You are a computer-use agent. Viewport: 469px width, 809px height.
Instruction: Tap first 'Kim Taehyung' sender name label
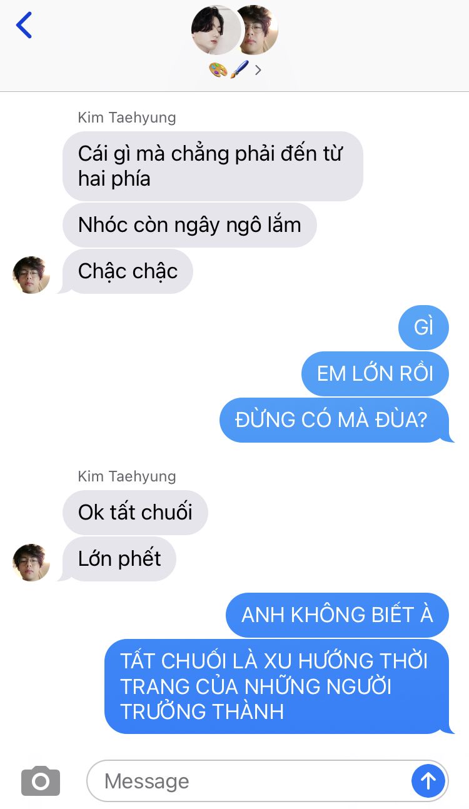coord(127,118)
